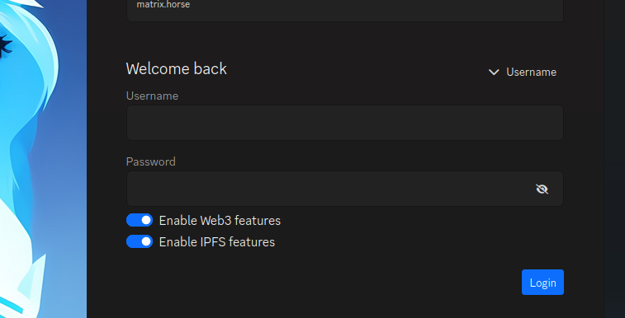Click the matrix.horse server text
The height and width of the screenshot is (318, 625).
[x=163, y=5]
